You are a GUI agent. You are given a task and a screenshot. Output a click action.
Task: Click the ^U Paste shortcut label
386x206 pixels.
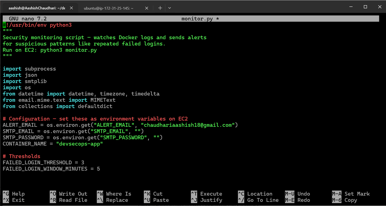(x=156, y=200)
